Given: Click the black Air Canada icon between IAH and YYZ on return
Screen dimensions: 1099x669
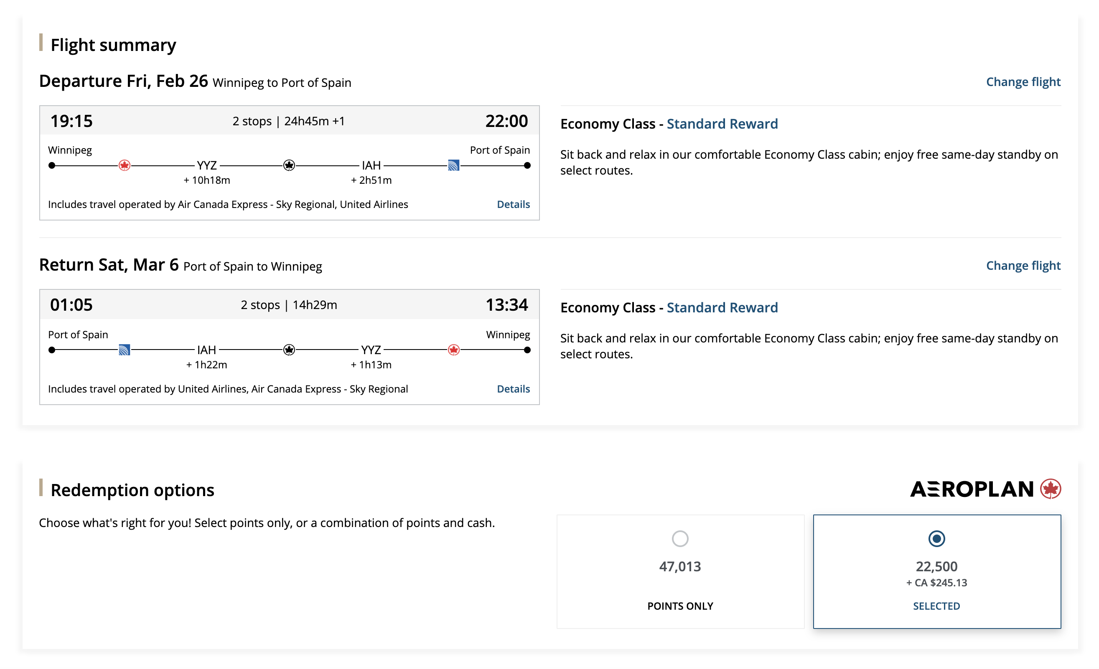Looking at the screenshot, I should (289, 350).
